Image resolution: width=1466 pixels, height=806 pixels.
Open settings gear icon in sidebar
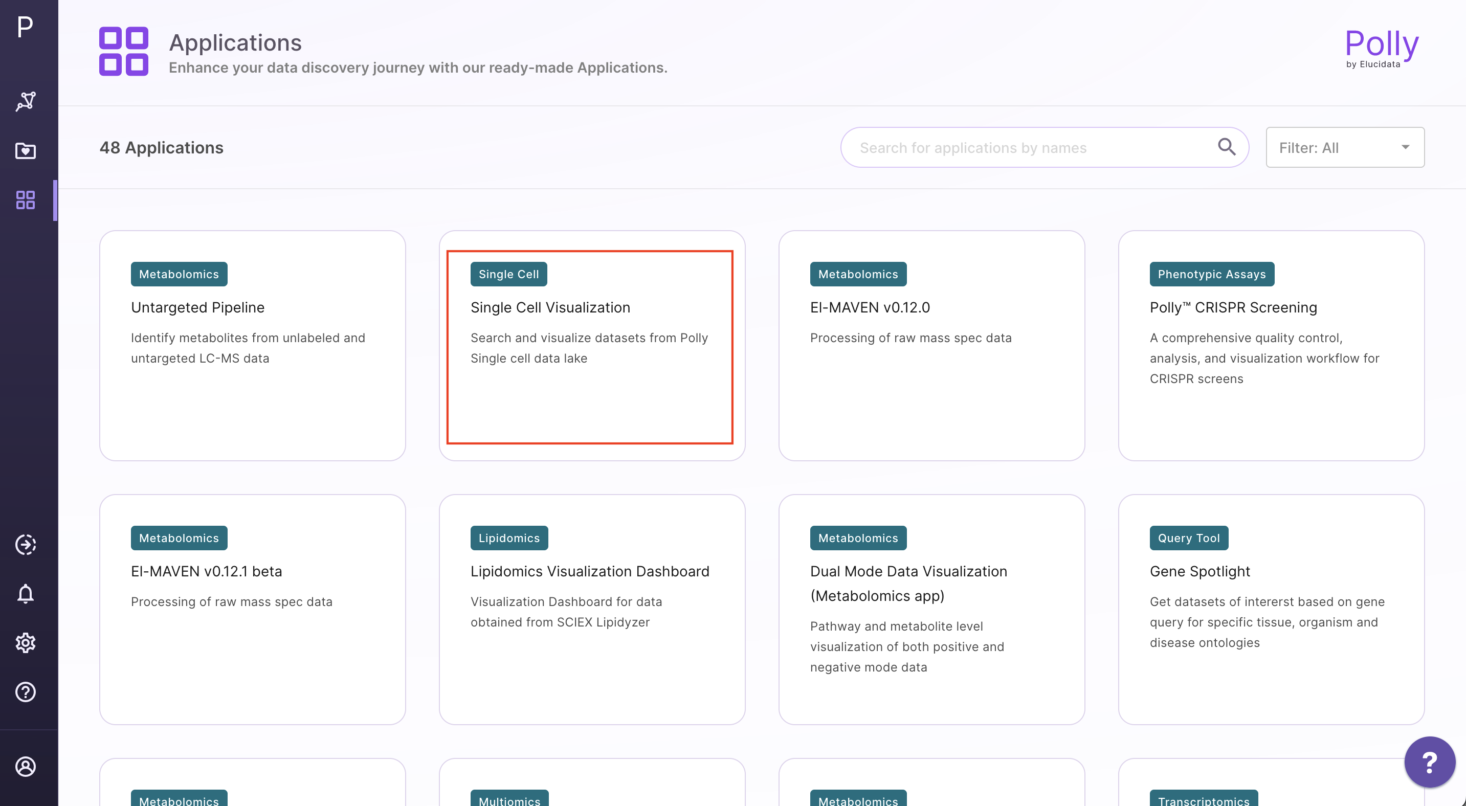click(x=26, y=643)
